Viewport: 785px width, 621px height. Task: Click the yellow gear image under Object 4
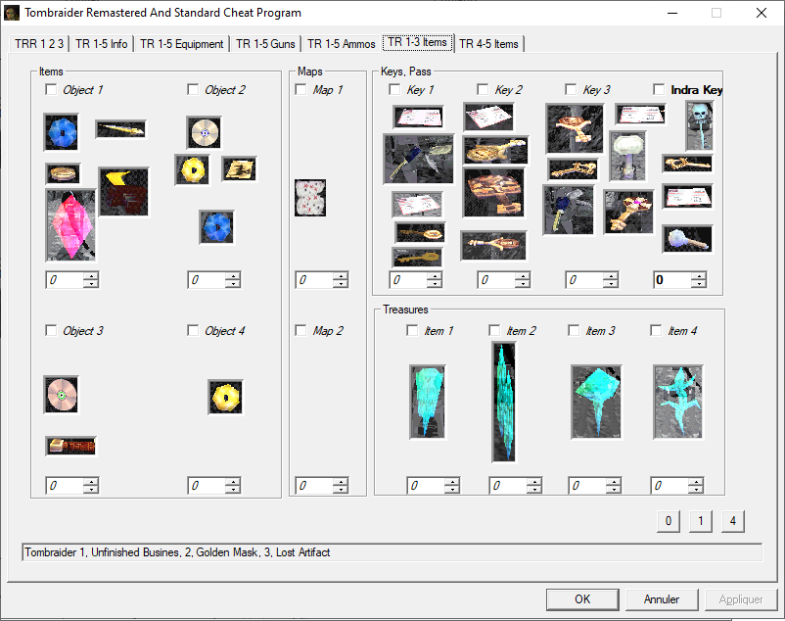point(226,397)
